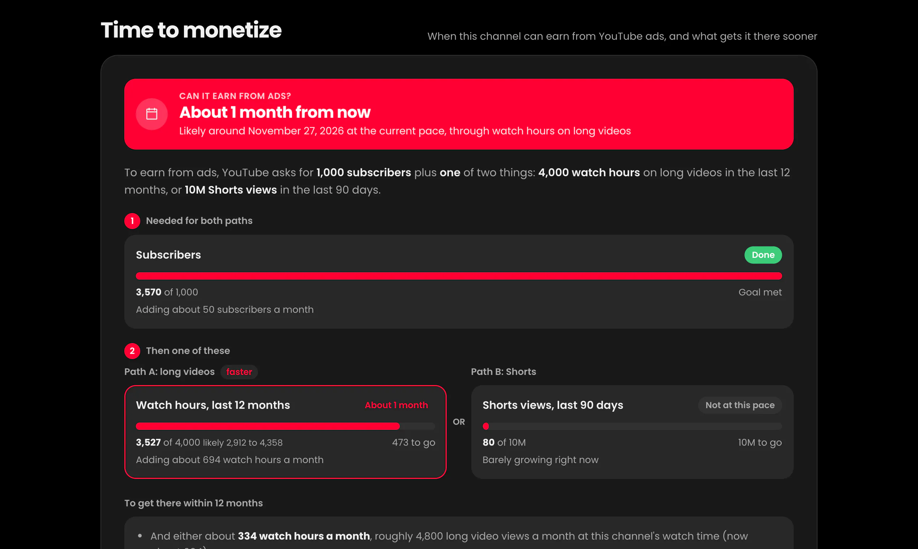Viewport: 918px width, 549px height.
Task: Click the 'Time to monetize' heading
Action: (191, 30)
